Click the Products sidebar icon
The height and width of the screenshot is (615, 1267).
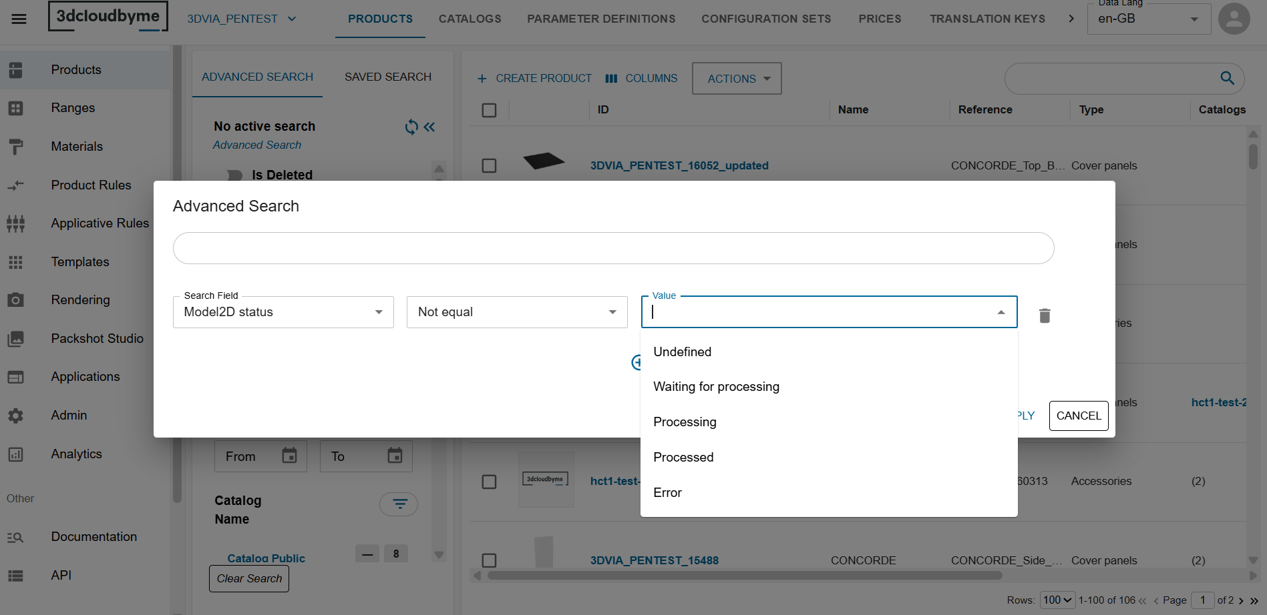[15, 70]
